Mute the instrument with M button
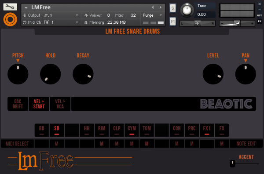Viewport: 264px width, 174px height. click(x=173, y=22)
